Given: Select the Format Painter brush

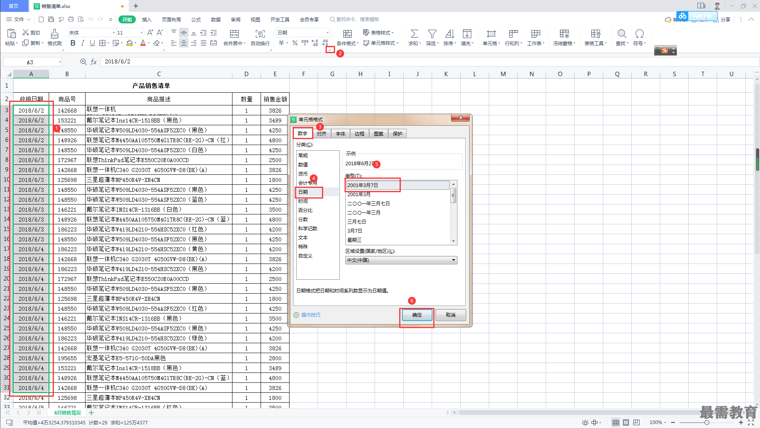Looking at the screenshot, I should pyautogui.click(x=55, y=33).
